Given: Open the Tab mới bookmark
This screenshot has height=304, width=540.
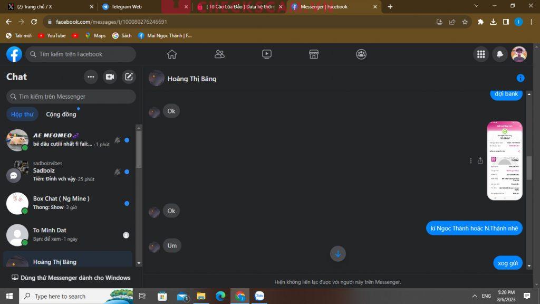Looking at the screenshot, I should click(x=19, y=35).
